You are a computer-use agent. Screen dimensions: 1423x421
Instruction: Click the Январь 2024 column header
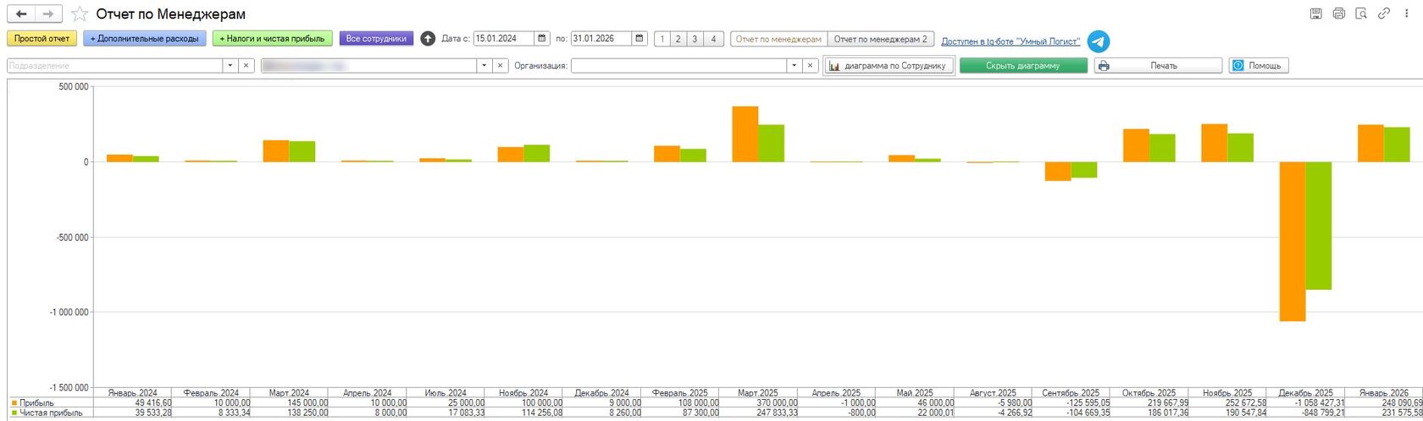tap(133, 393)
